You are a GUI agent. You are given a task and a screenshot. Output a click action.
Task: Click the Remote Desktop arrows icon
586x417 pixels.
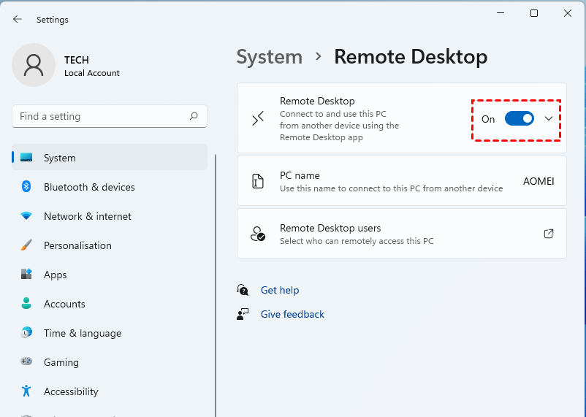click(x=258, y=118)
